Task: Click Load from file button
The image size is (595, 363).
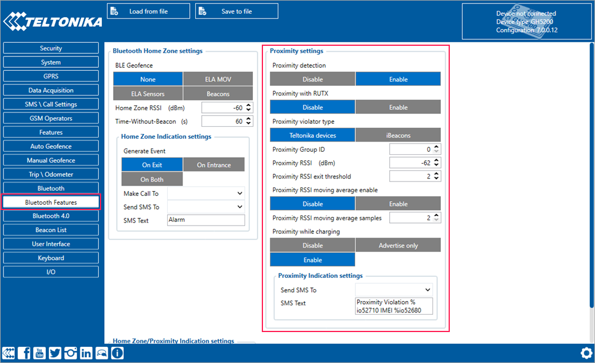Action: [x=148, y=11]
